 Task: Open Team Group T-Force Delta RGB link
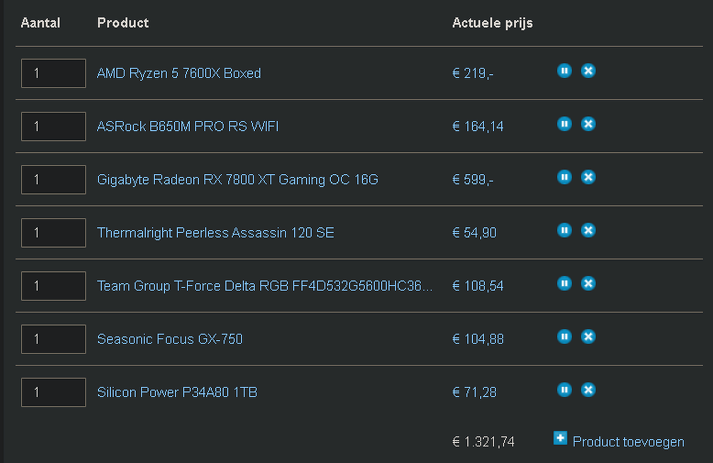click(x=265, y=286)
